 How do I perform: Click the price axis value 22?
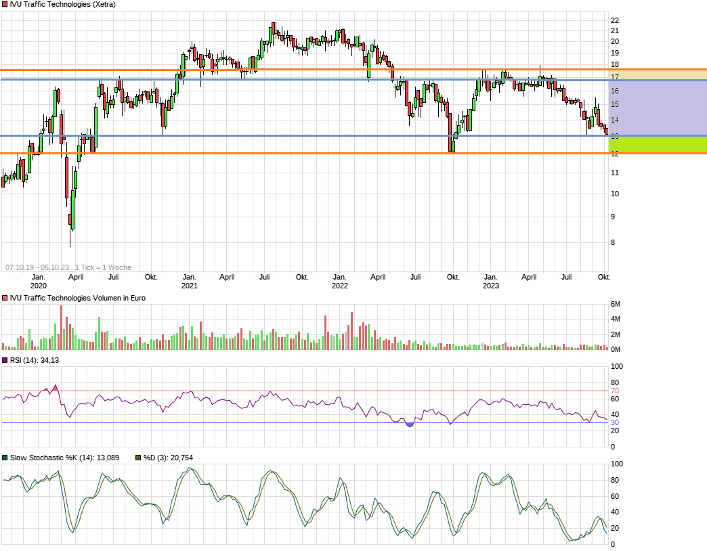(x=615, y=20)
